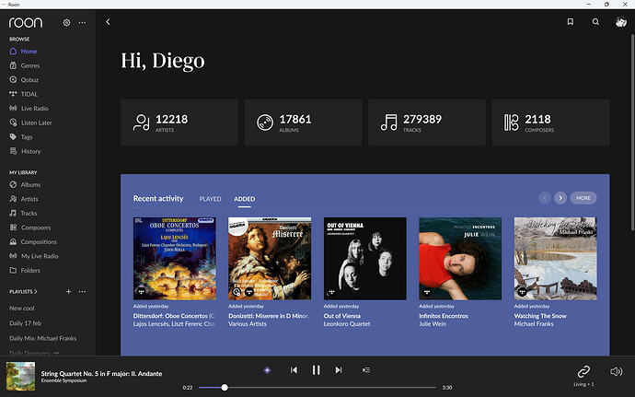Click the Tracks icon under My Library
Image resolution: width=635 pixels, height=397 pixels.
click(x=13, y=213)
